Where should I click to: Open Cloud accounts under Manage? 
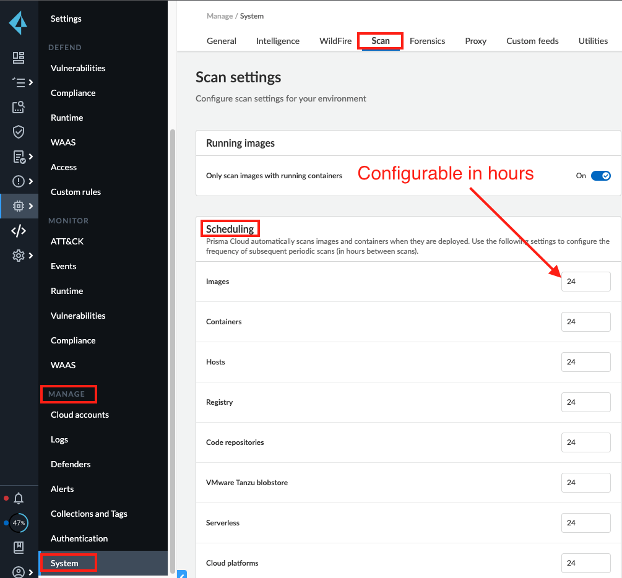click(x=80, y=415)
